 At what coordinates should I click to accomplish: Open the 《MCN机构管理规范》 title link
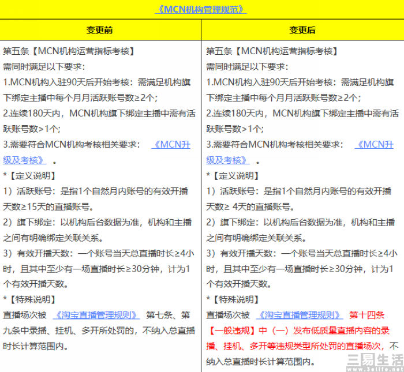click(201, 10)
